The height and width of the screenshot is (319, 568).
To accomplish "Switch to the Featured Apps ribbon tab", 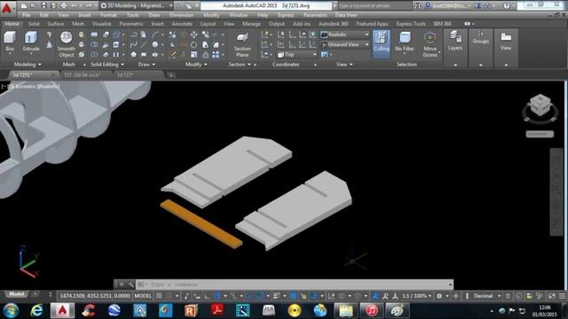I will [372, 24].
